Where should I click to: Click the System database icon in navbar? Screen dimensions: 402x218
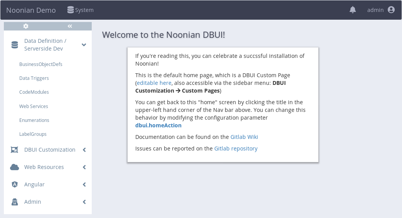click(x=71, y=10)
